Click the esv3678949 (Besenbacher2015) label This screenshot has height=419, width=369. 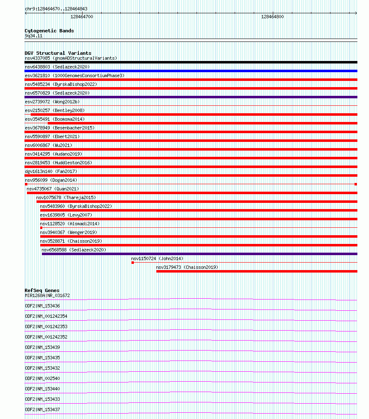pos(60,128)
